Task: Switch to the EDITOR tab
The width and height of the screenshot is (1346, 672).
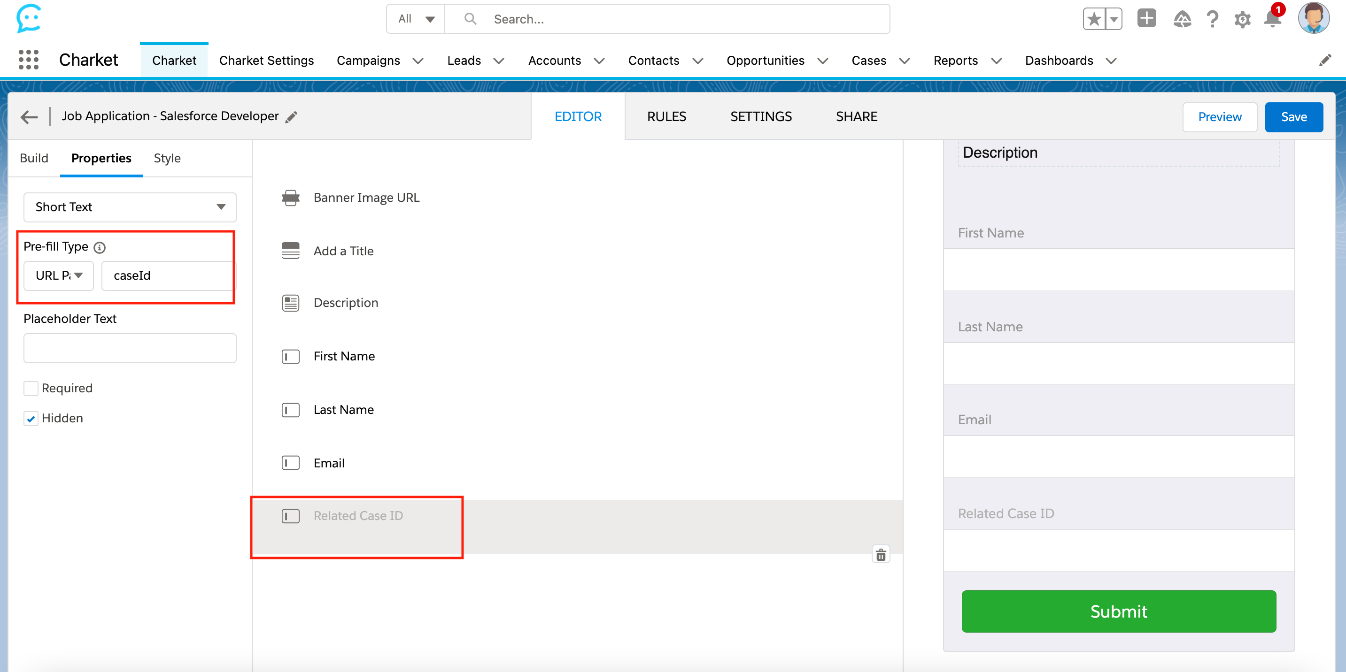Action: click(x=578, y=116)
